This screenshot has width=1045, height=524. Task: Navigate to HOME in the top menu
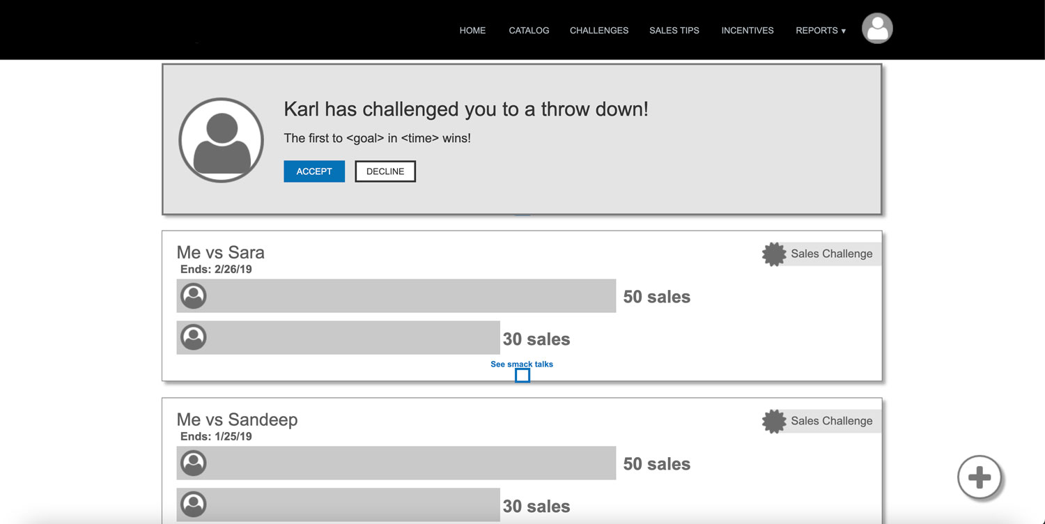(x=472, y=31)
